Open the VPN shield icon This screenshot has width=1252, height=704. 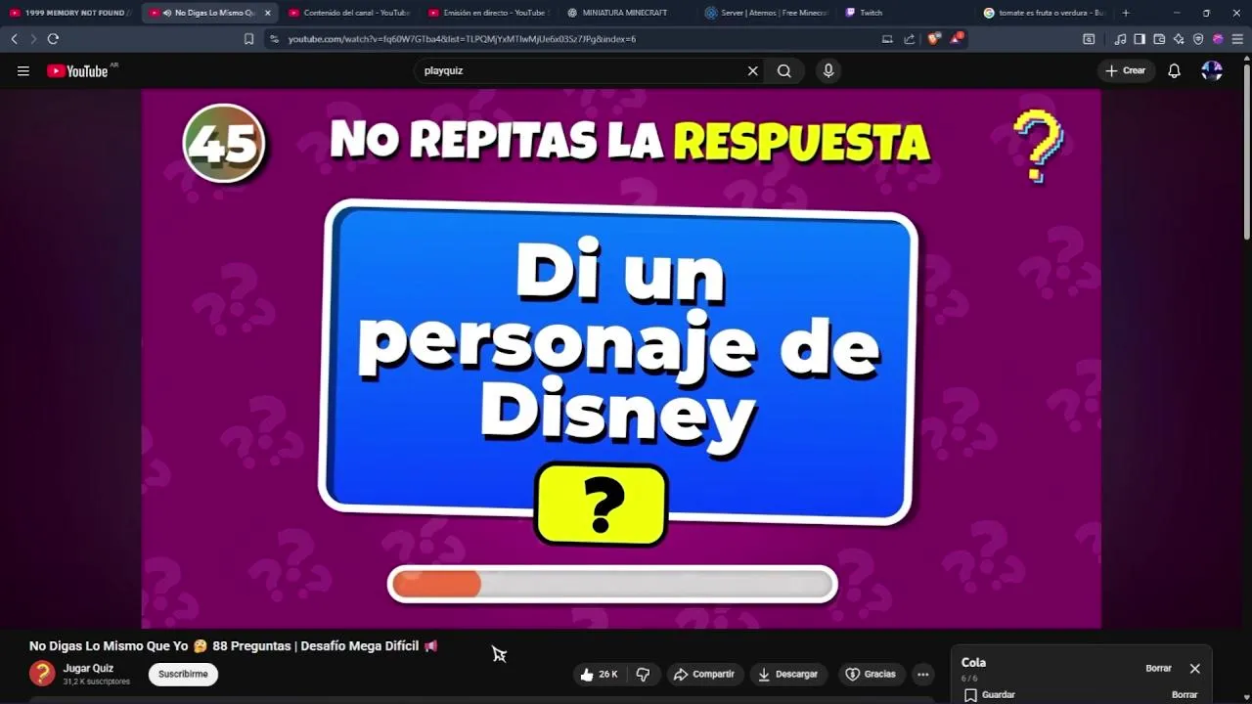point(1198,39)
